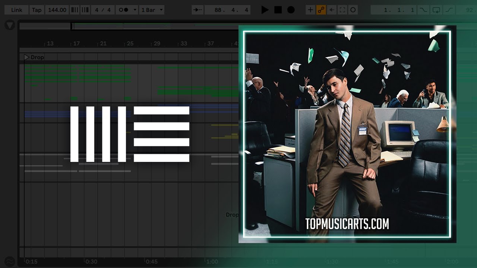
Task: Open the Groove Pool wave icon
Action: click(x=10, y=261)
